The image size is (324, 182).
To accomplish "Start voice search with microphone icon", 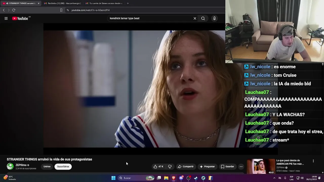I will 214,18.
